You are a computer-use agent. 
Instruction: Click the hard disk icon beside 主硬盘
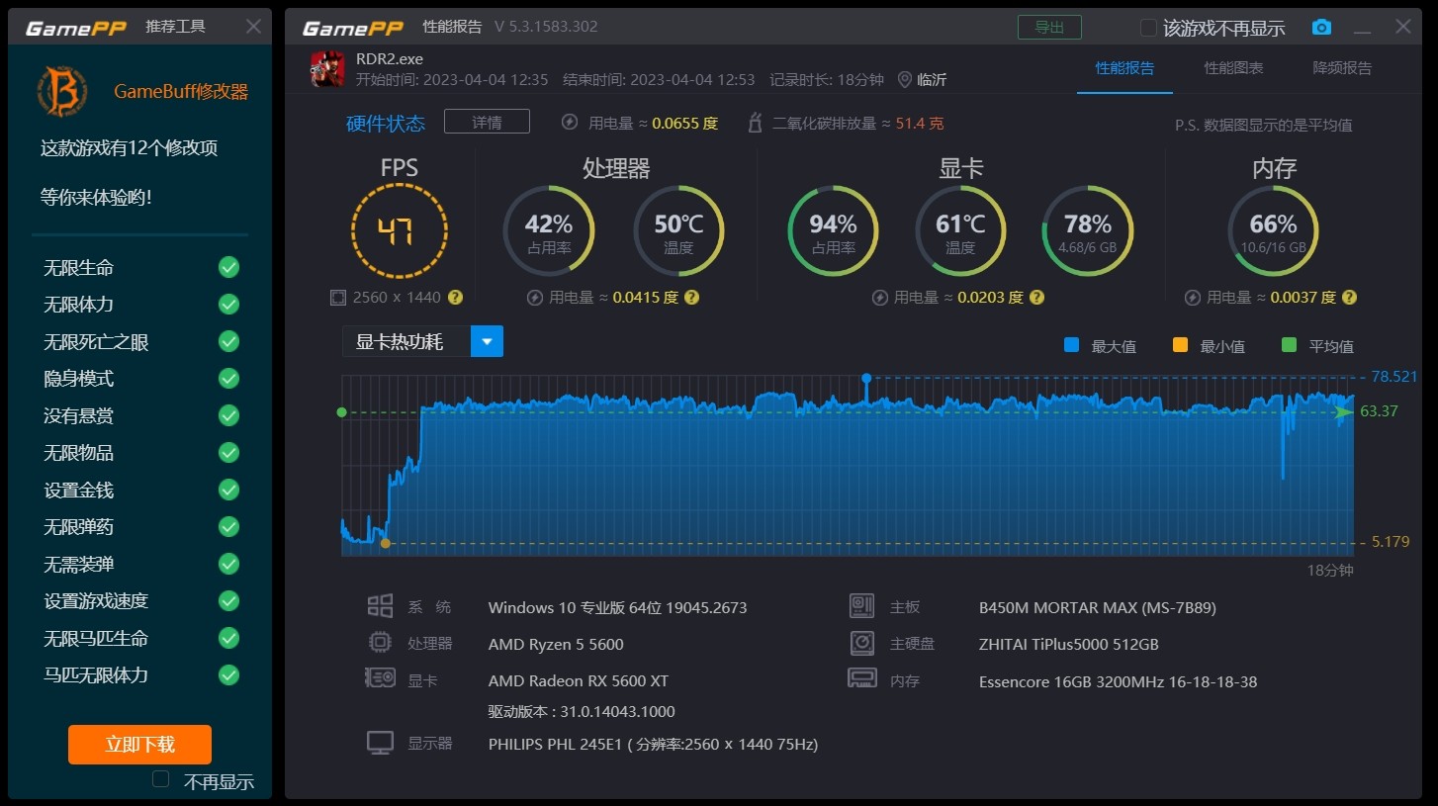[862, 643]
